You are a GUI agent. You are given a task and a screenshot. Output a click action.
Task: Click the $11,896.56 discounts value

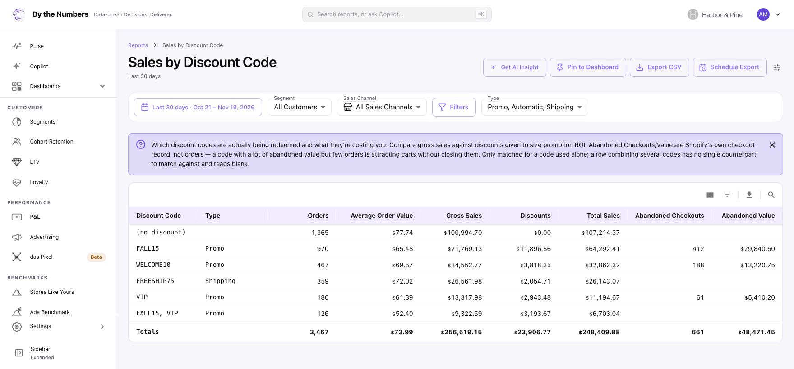point(534,249)
